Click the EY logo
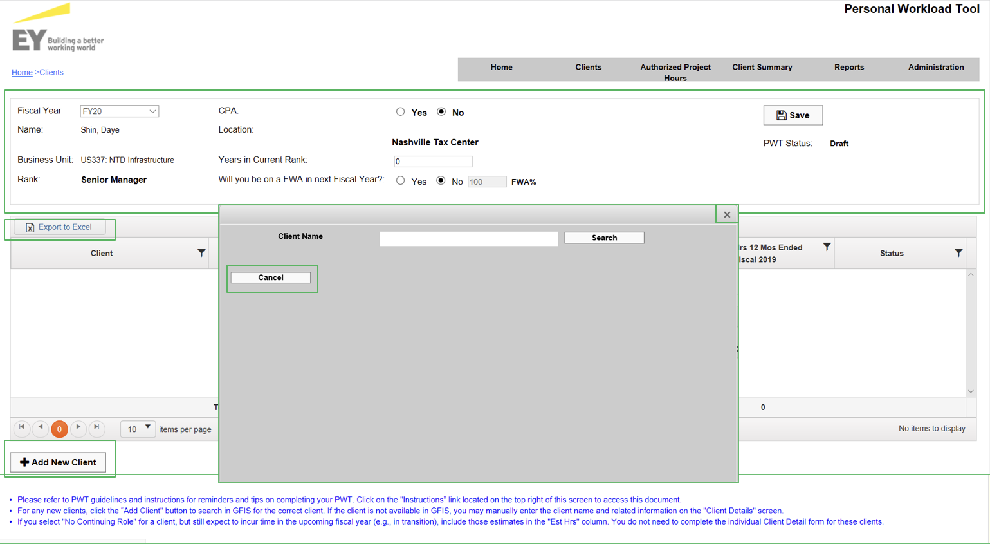The width and height of the screenshot is (990, 544). pos(58,28)
